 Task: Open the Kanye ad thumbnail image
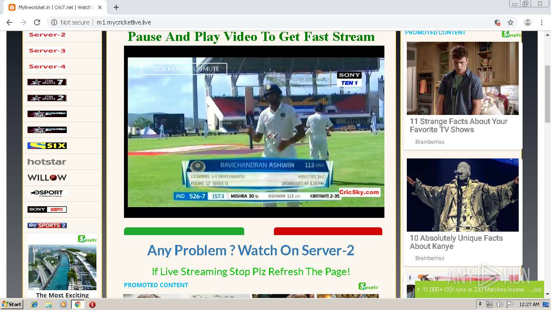[x=463, y=195]
